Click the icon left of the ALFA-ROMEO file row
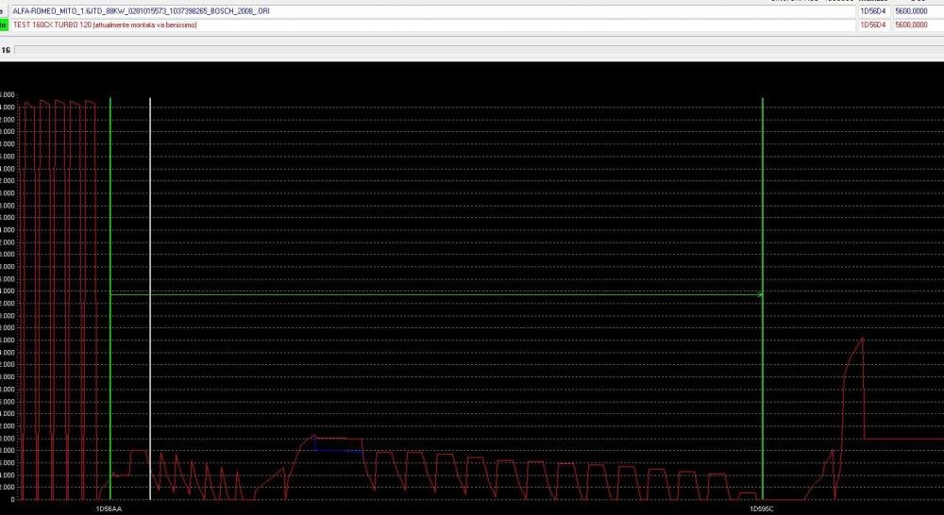Image resolution: width=944 pixels, height=515 pixels. pyautogui.click(x=4, y=10)
